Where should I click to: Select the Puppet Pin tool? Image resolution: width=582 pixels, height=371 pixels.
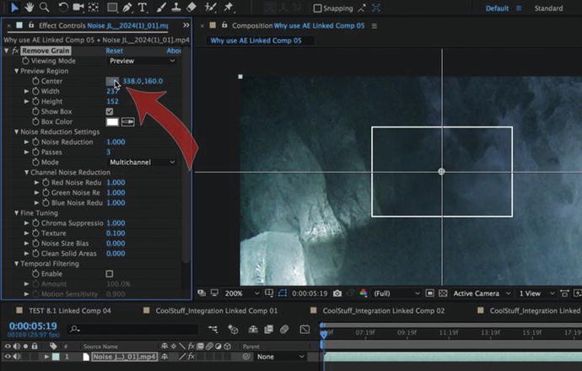click(229, 7)
